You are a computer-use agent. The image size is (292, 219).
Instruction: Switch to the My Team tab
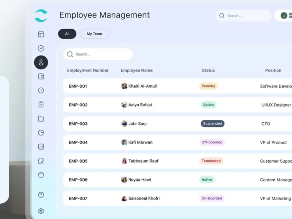pyautogui.click(x=95, y=34)
